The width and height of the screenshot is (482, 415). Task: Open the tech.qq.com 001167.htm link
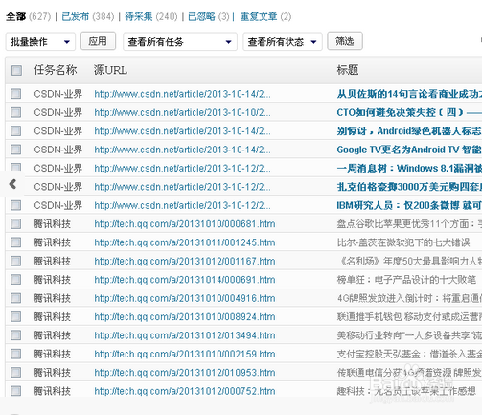pos(185,261)
